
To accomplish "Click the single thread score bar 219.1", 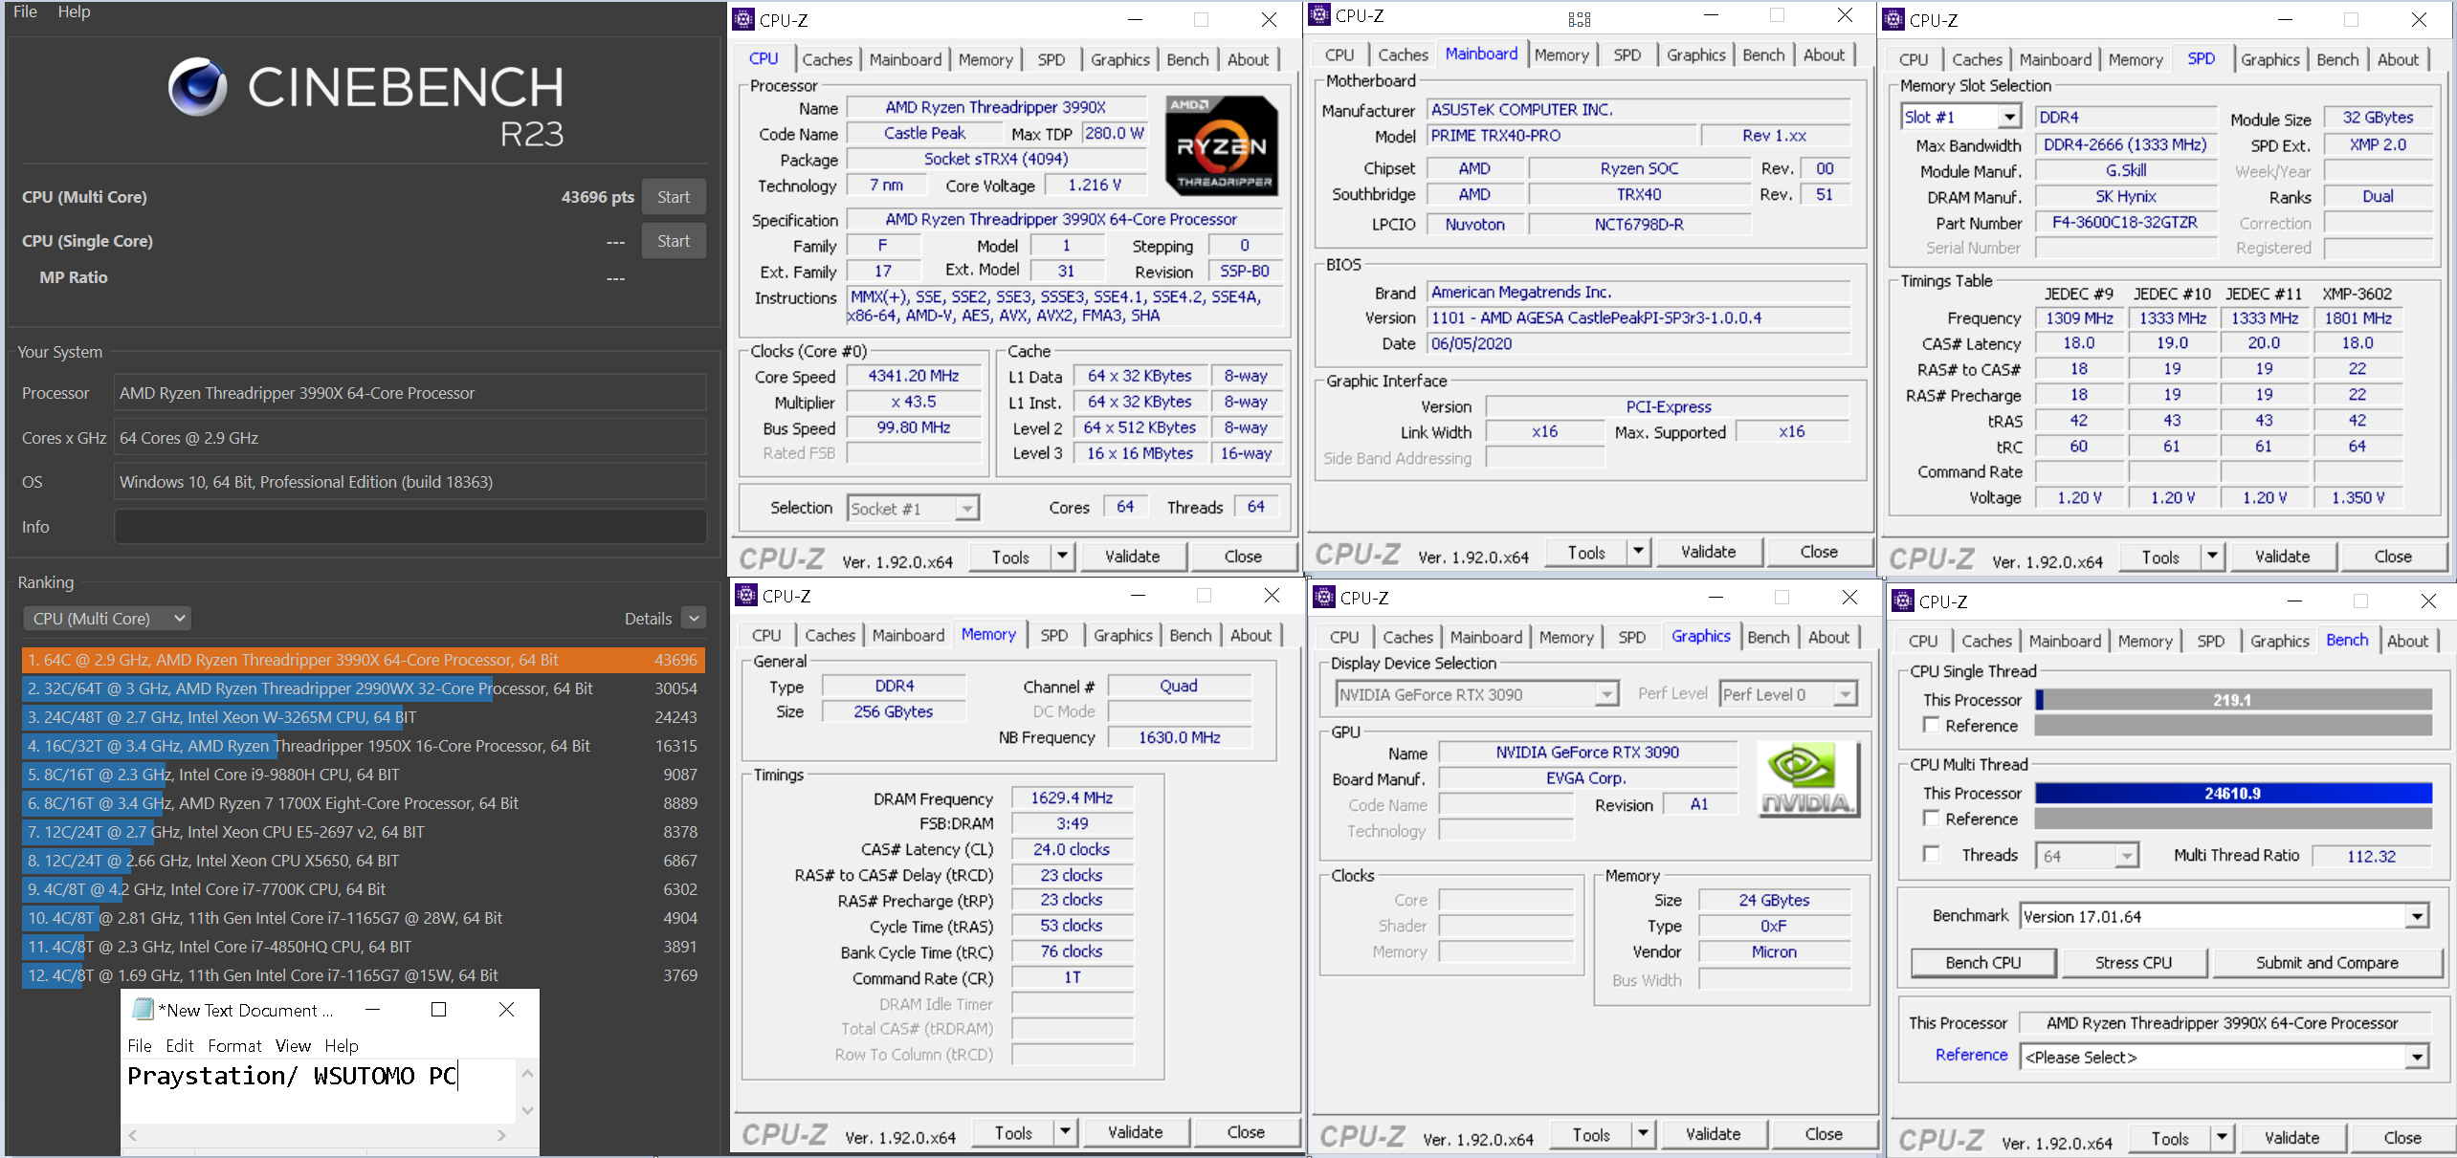I will (x=2233, y=700).
